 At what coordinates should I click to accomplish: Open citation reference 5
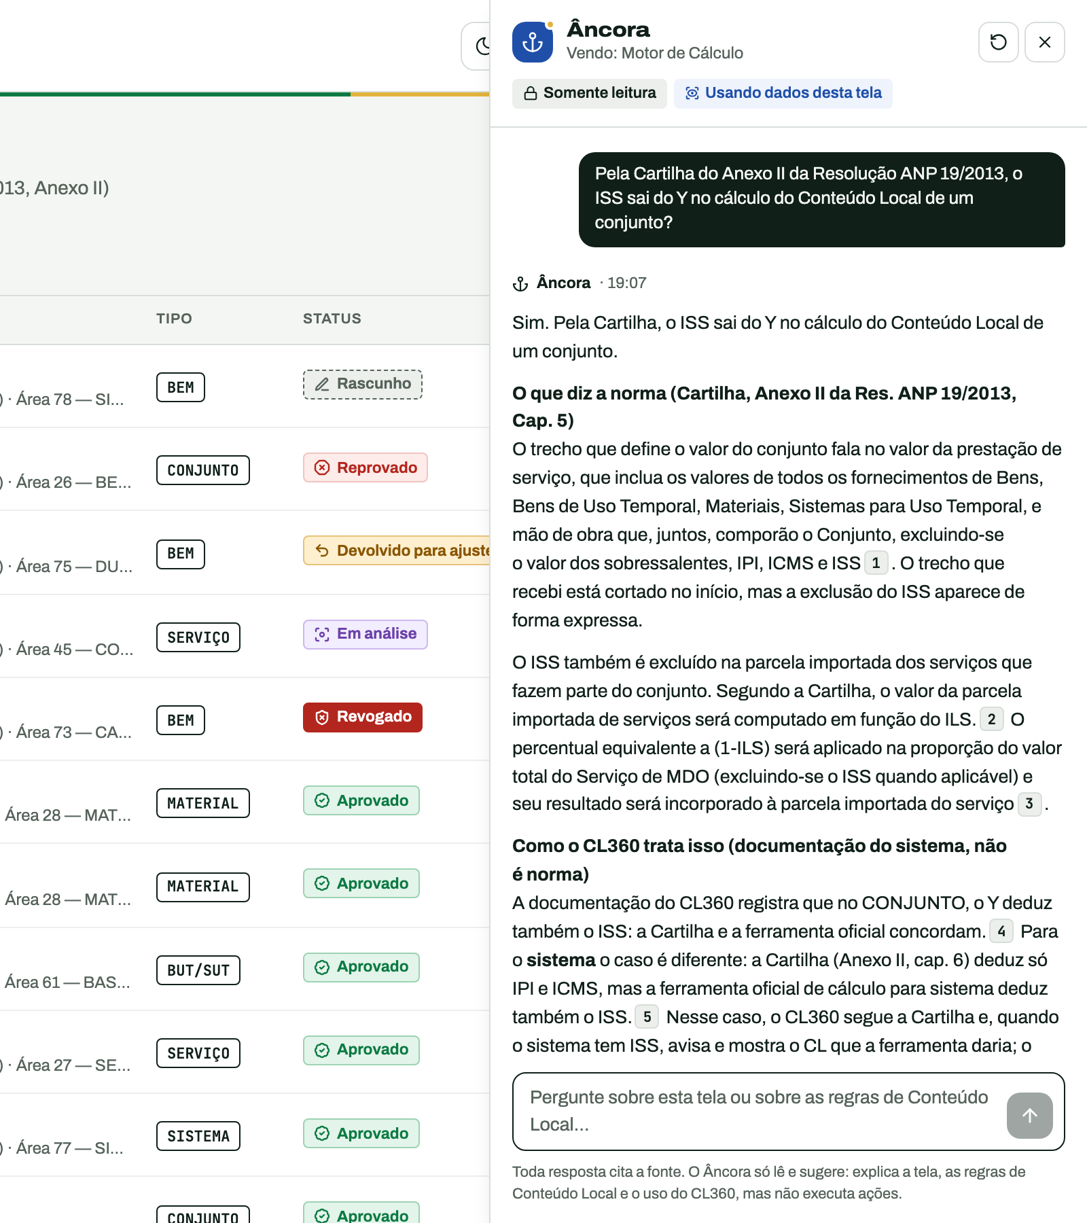pyautogui.click(x=647, y=1017)
